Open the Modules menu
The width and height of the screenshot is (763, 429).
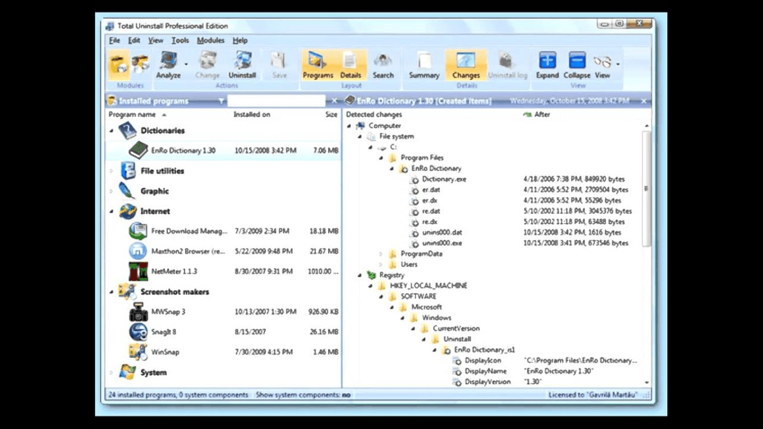click(x=210, y=40)
